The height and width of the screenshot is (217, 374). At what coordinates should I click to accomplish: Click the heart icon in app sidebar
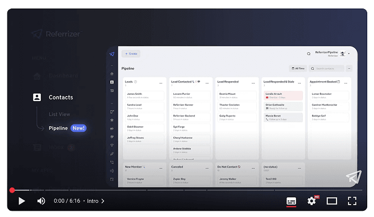coord(112,137)
